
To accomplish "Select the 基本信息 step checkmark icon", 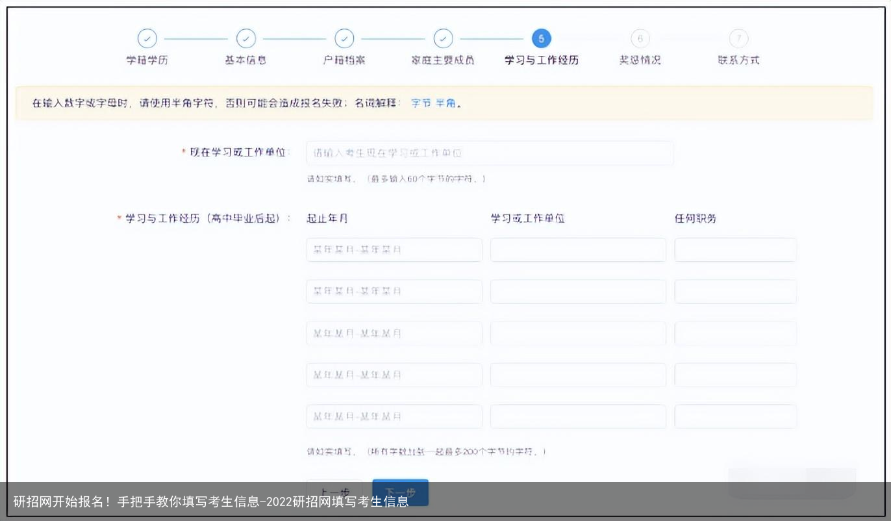I will 246,38.
